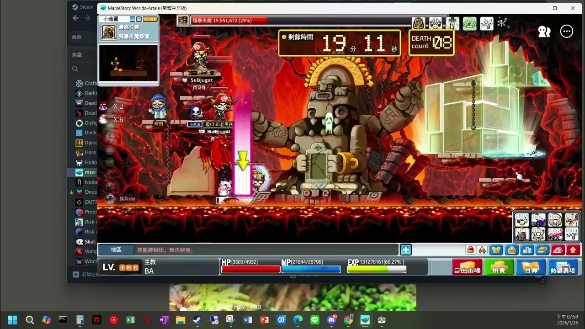Click the player MP gauge
The image size is (585, 329).
tap(311, 269)
